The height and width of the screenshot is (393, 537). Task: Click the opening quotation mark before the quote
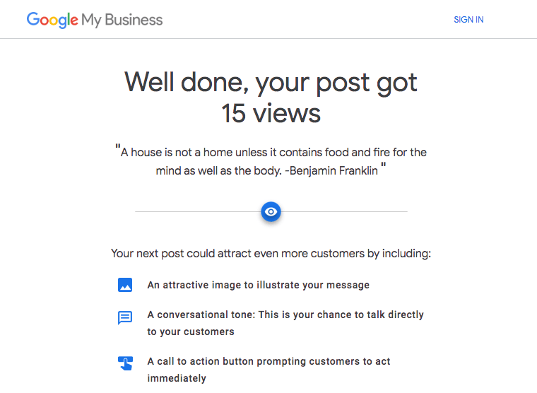pyautogui.click(x=117, y=149)
